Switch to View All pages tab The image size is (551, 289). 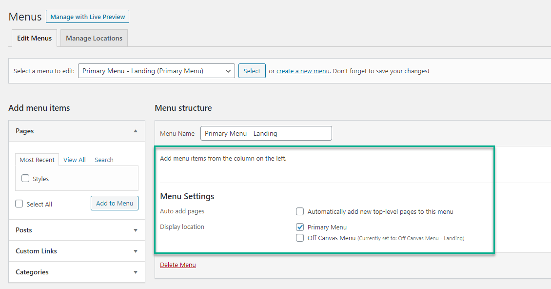point(75,160)
